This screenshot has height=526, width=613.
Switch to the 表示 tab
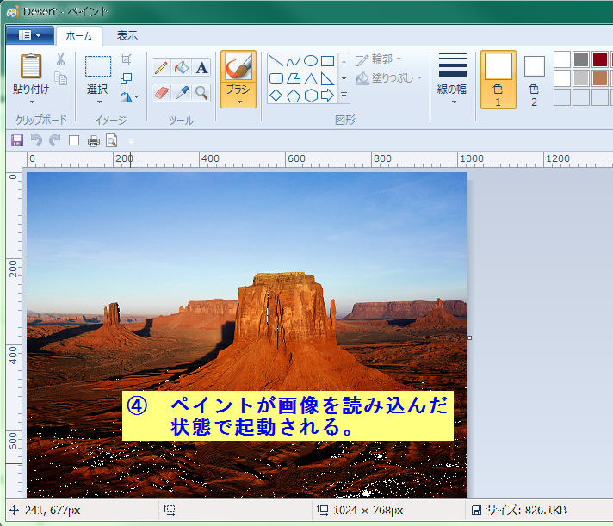127,36
